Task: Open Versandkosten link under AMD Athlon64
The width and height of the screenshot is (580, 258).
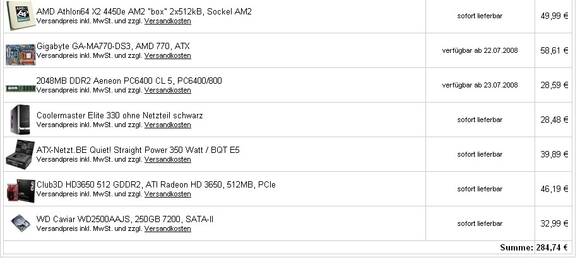Action: [168, 21]
